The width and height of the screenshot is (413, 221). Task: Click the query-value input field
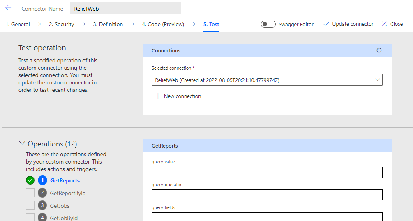tap(267, 172)
